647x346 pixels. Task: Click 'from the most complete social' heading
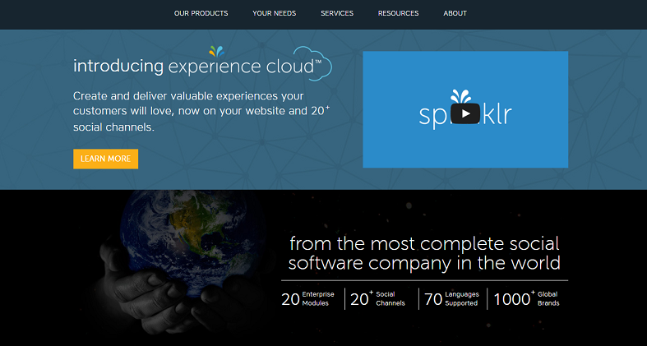click(424, 253)
